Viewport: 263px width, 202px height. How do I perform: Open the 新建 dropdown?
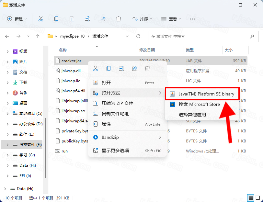pyautogui.click(x=17, y=19)
